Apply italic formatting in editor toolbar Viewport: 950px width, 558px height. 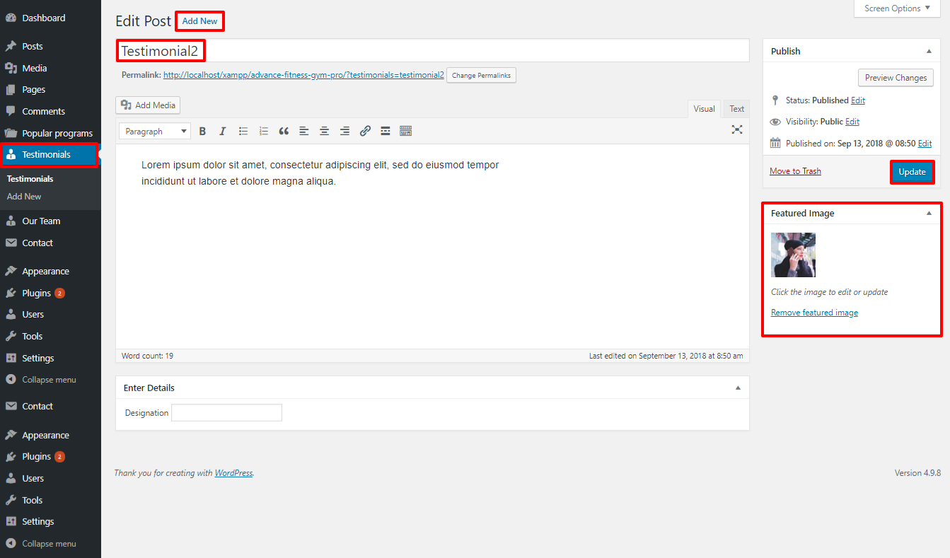pos(223,131)
